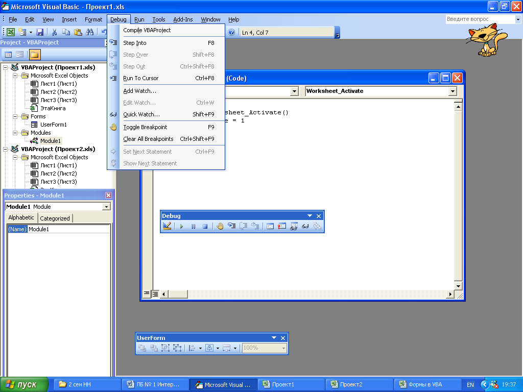The image size is (523, 392).
Task: Open the Insert UserForm dropdown arrow
Action: 31,32
